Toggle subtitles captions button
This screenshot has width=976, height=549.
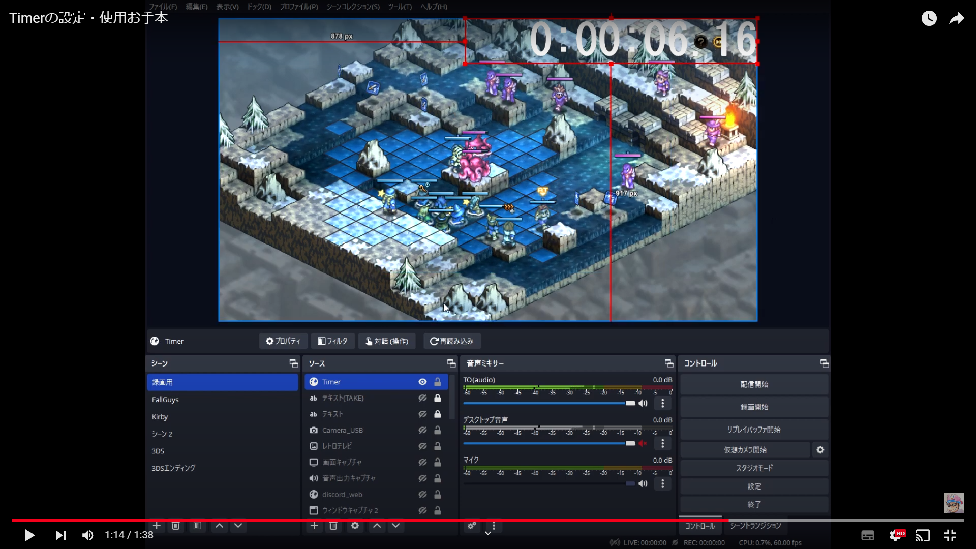(x=868, y=535)
